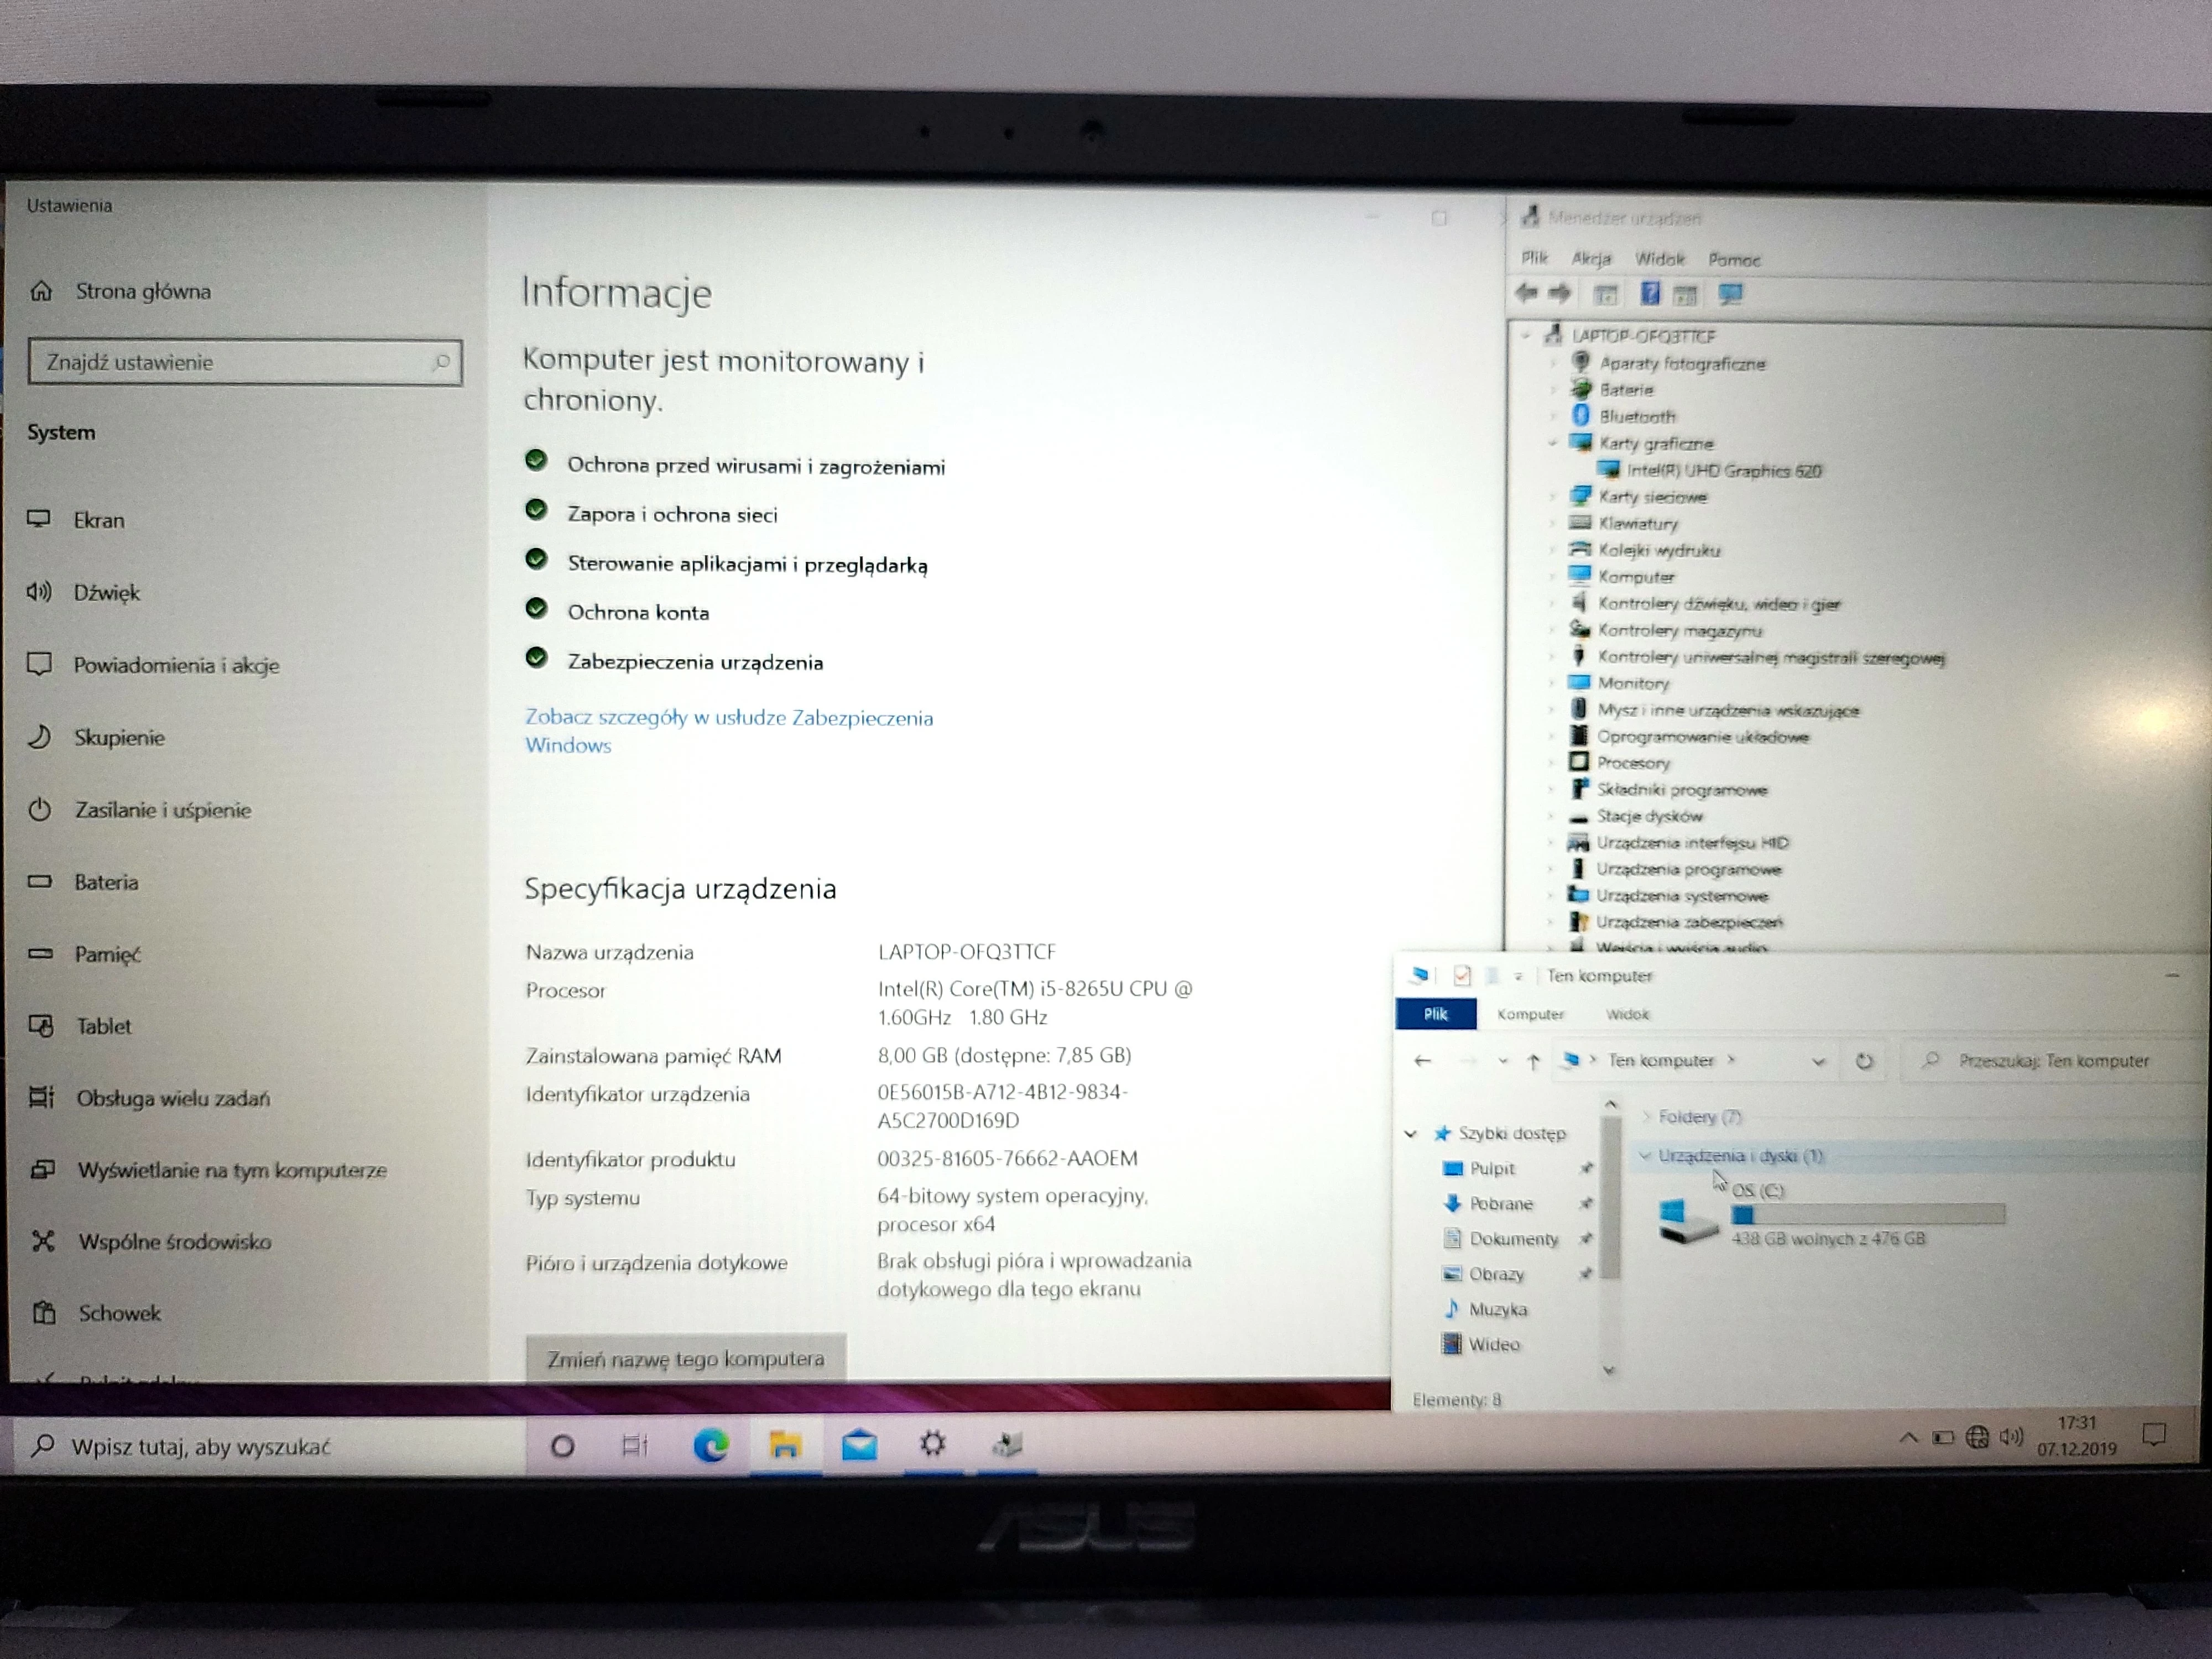The image size is (2212, 1659).
Task: Open Wyświetlanie na tym komputerze settings
Action: point(207,1170)
